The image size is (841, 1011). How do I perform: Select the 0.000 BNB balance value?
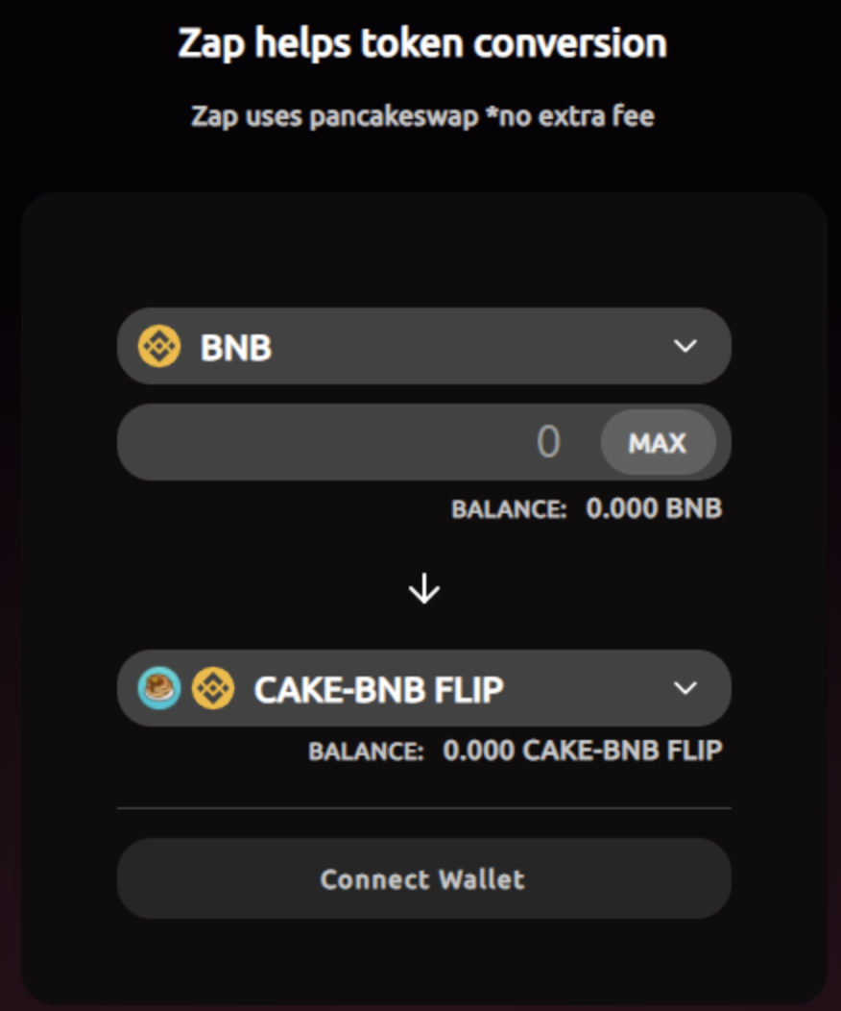coord(654,508)
